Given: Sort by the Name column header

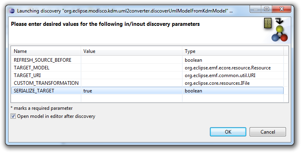Looking at the screenshot, I should tap(46, 51).
